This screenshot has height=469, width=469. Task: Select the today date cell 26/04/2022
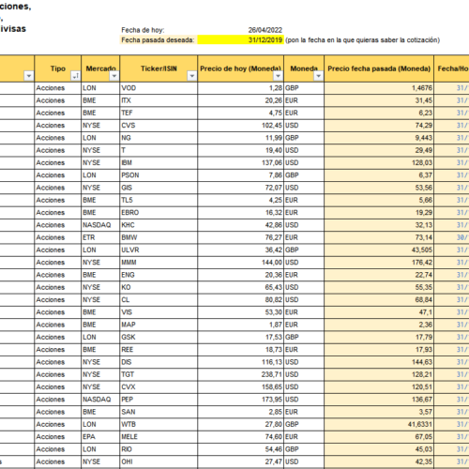pyautogui.click(x=241, y=30)
